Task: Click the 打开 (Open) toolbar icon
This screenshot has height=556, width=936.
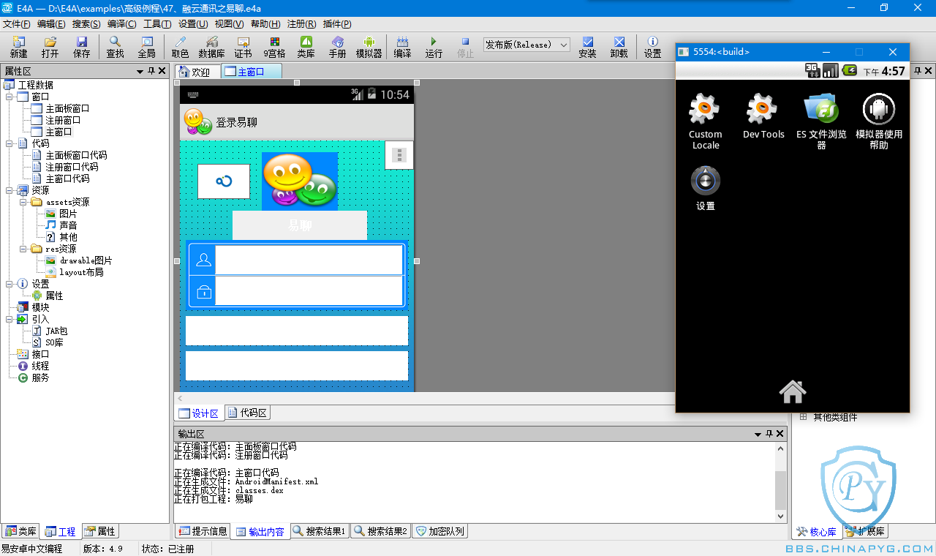Action: point(50,47)
